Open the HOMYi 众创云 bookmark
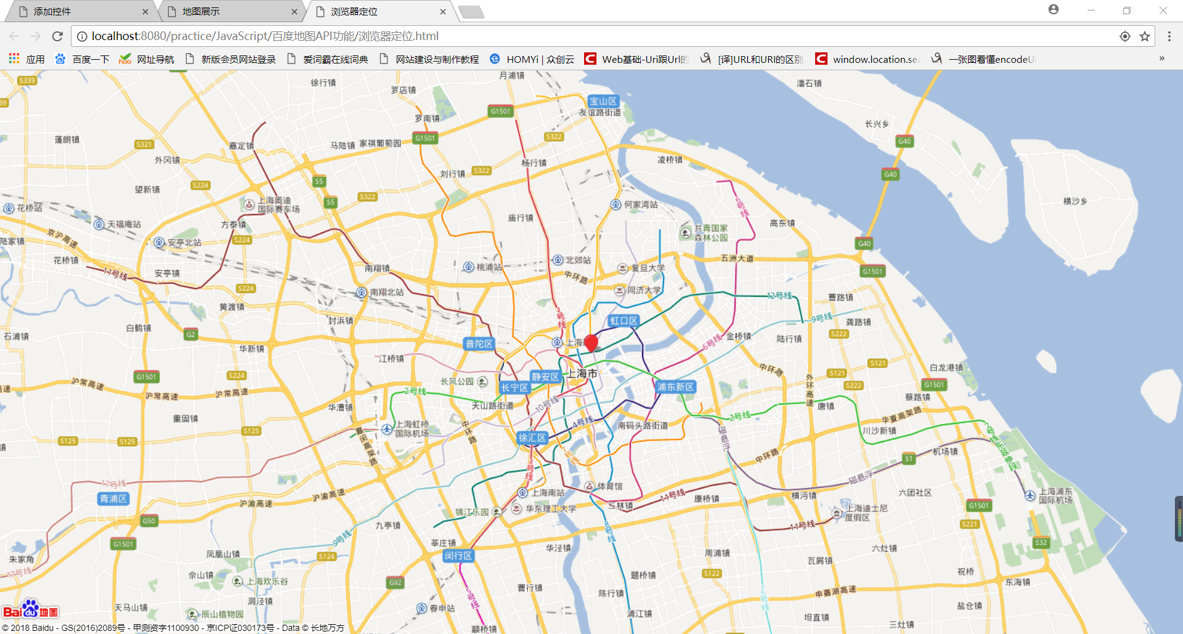The image size is (1183, 634). point(532,59)
